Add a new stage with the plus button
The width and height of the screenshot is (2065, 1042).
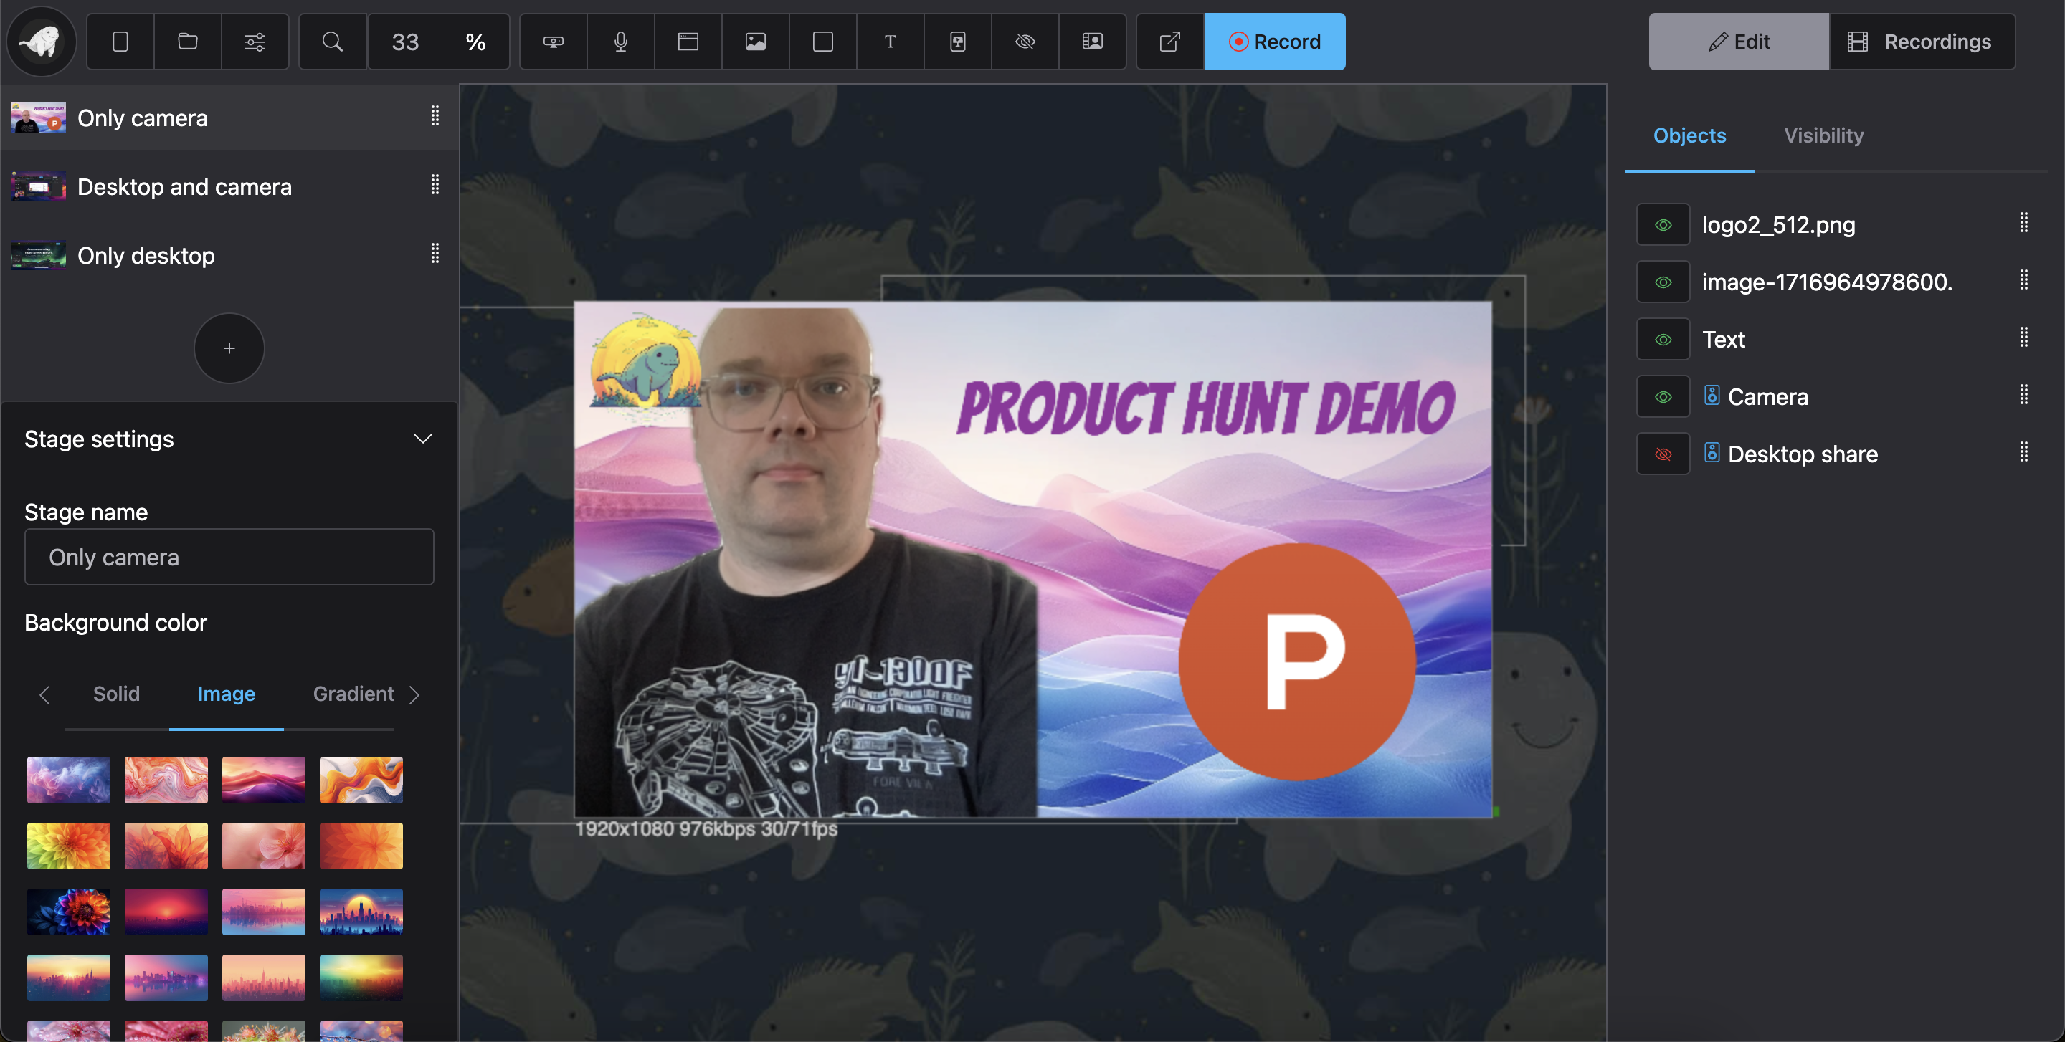point(229,348)
